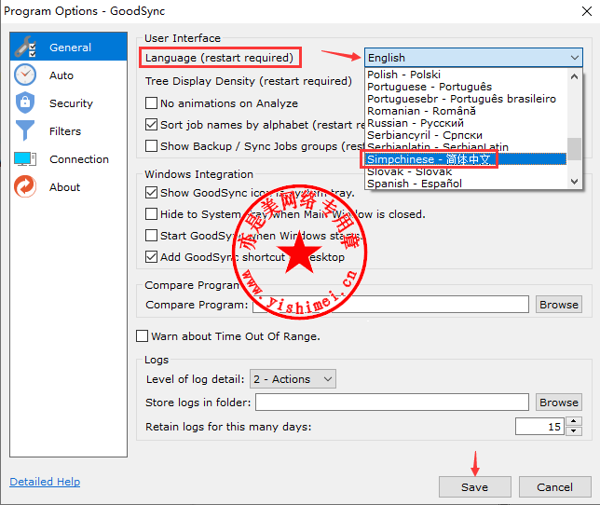
Task: Click the Save button
Action: pyautogui.click(x=474, y=487)
